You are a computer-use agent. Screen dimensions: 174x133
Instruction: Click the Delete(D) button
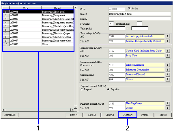click(127, 115)
